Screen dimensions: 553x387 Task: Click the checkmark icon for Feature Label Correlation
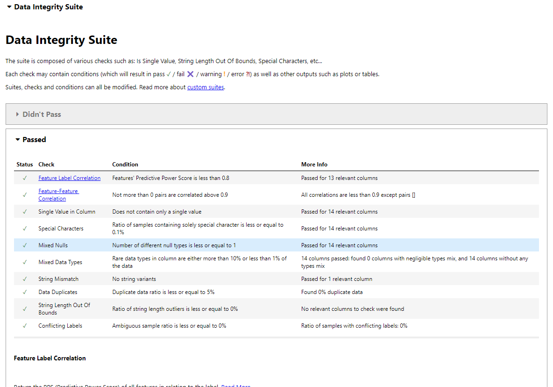click(x=25, y=178)
